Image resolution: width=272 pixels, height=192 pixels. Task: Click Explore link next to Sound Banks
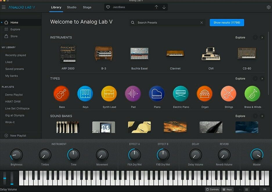click(240, 116)
